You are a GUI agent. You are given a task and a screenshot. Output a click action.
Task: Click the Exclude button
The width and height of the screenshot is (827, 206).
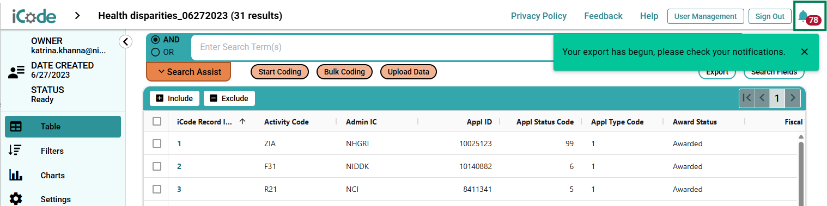[x=229, y=98]
